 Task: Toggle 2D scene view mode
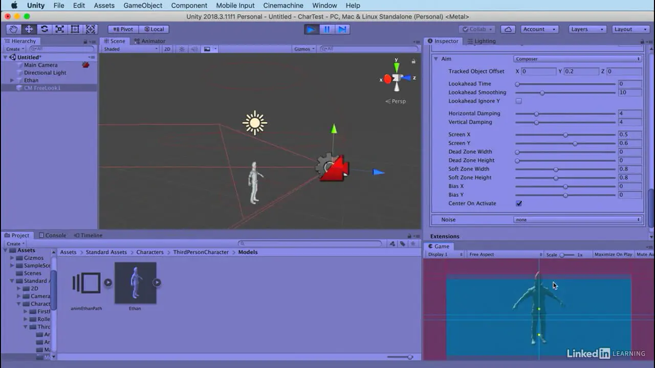[x=167, y=49]
